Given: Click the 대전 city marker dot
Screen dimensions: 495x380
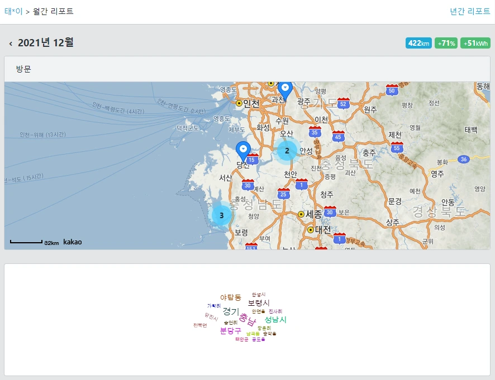Looking at the screenshot, I should point(311,230).
